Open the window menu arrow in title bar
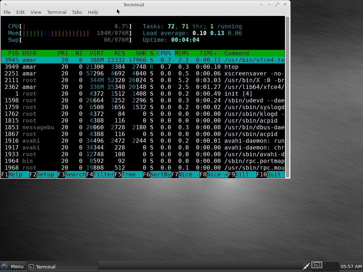 [6, 4]
